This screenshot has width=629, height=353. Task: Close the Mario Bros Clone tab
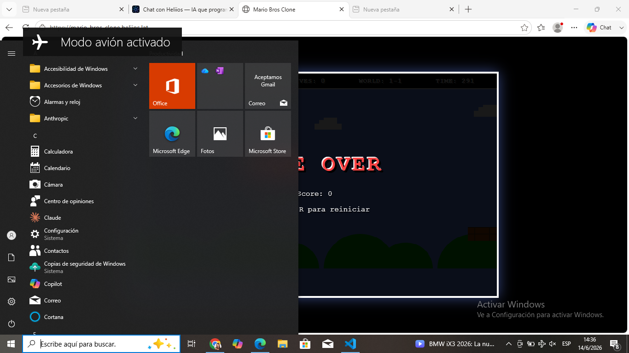(342, 9)
